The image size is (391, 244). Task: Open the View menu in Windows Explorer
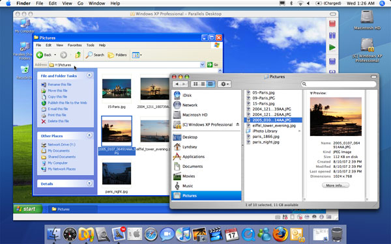point(59,45)
